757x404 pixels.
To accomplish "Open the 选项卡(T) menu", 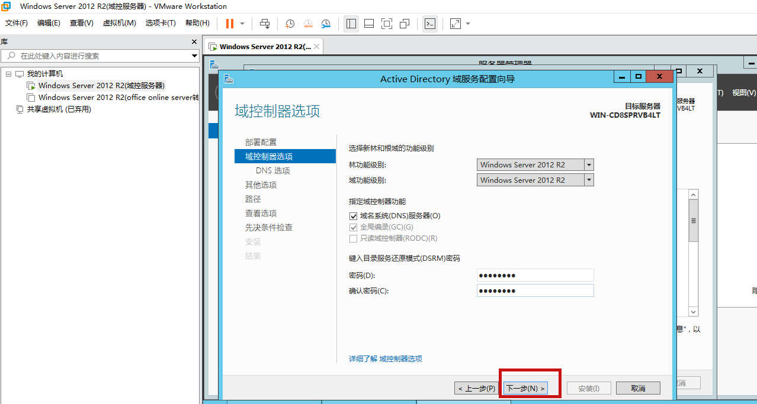I will 161,23.
